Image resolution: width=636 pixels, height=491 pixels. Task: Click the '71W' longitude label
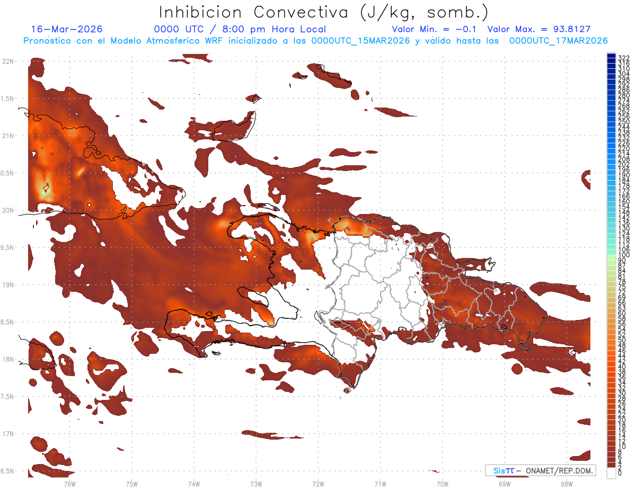click(x=381, y=483)
